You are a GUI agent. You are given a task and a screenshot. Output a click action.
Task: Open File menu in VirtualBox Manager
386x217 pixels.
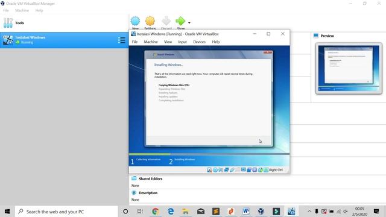pos(6,10)
